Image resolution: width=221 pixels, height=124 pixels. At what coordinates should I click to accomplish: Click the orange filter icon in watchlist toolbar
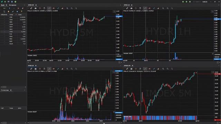pyautogui.click(x=21, y=11)
